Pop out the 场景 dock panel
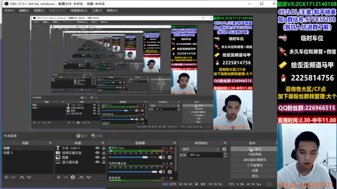This screenshot has width=337, height=189. [50, 143]
